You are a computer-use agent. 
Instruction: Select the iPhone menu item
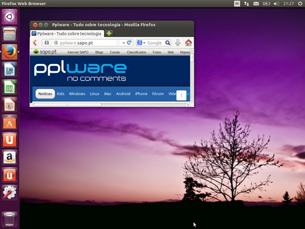(x=141, y=94)
